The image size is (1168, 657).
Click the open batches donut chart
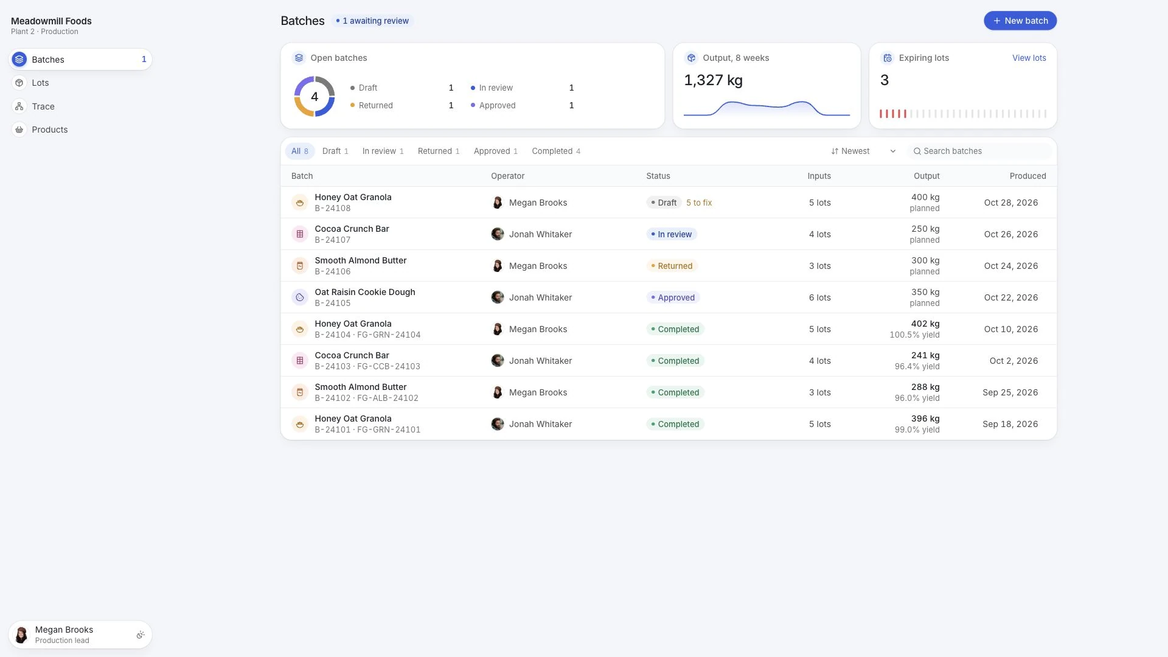point(315,96)
